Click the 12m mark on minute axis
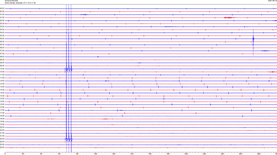Viewport: 277px width, 155px height. [114, 154]
